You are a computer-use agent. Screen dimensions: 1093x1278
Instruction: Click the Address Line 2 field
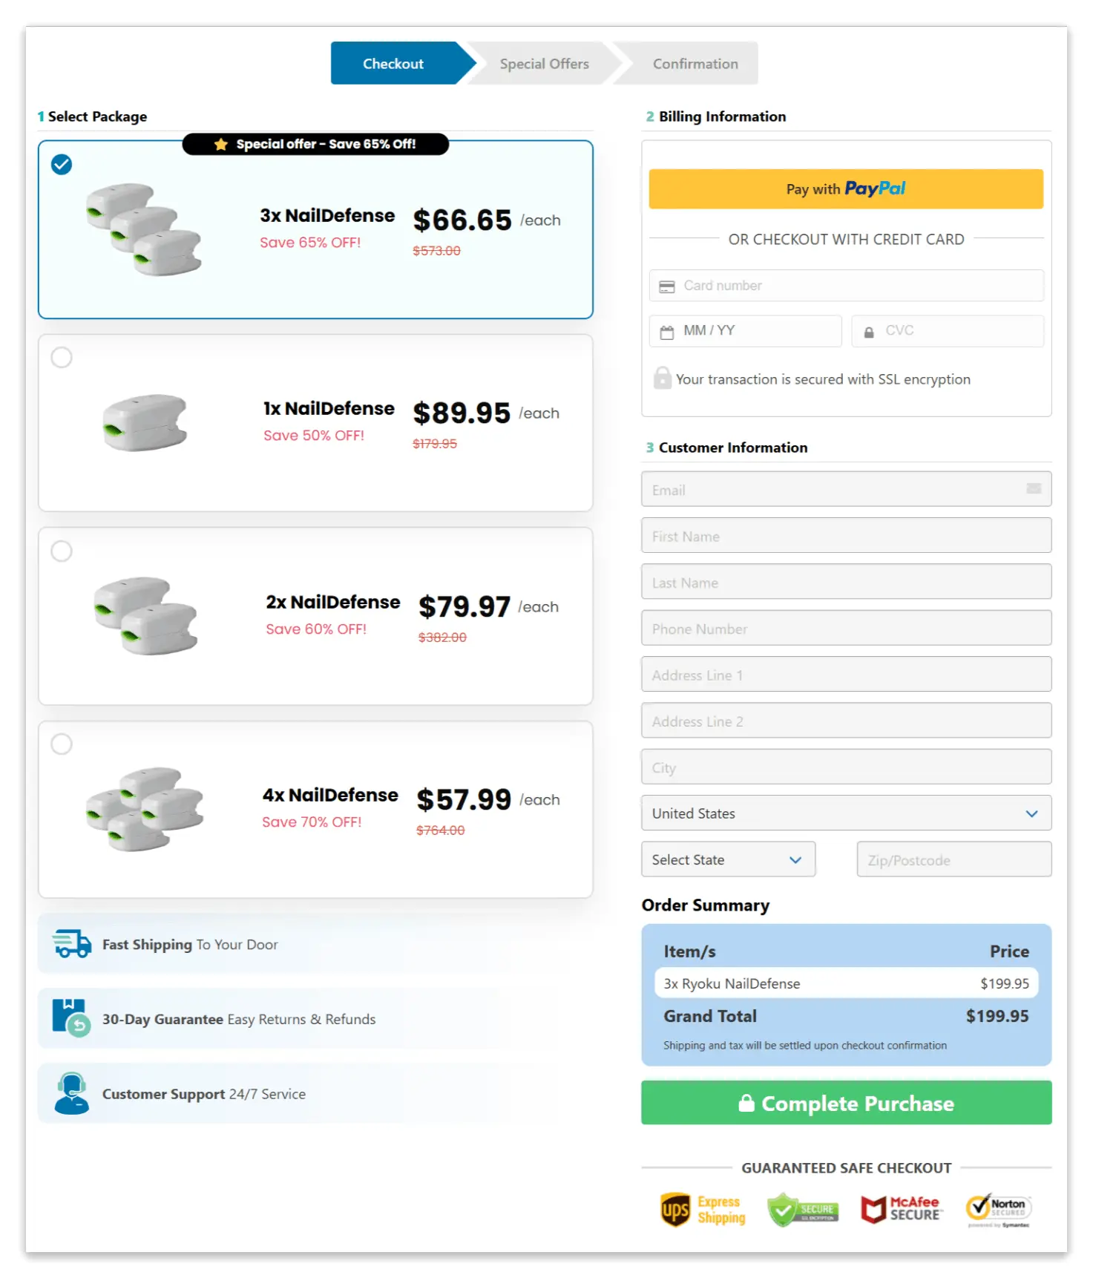(846, 721)
